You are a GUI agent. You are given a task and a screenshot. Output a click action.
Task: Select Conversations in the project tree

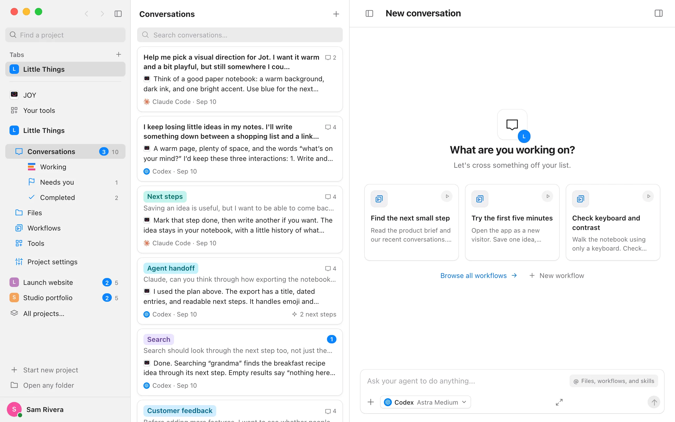[x=65, y=152]
